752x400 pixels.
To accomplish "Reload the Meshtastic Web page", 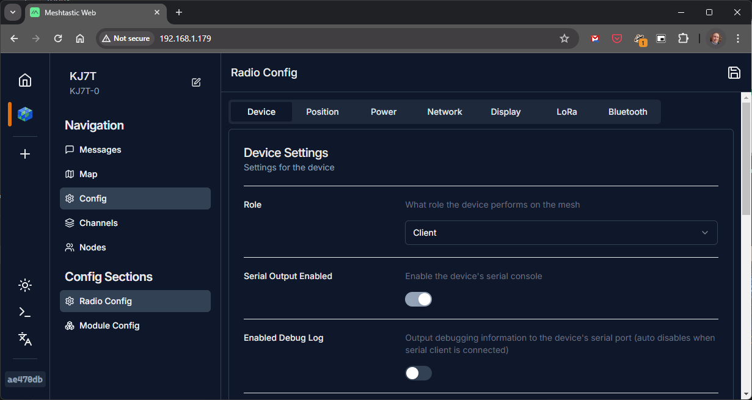I will (58, 38).
